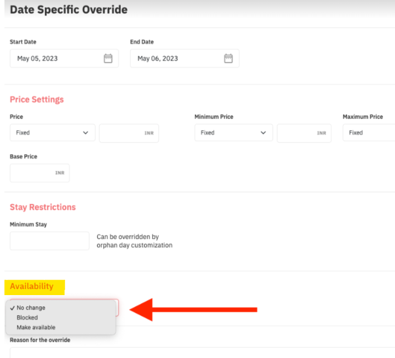Click the Start Date field May 05, 2023
This screenshot has height=358, width=395.
[64, 58]
